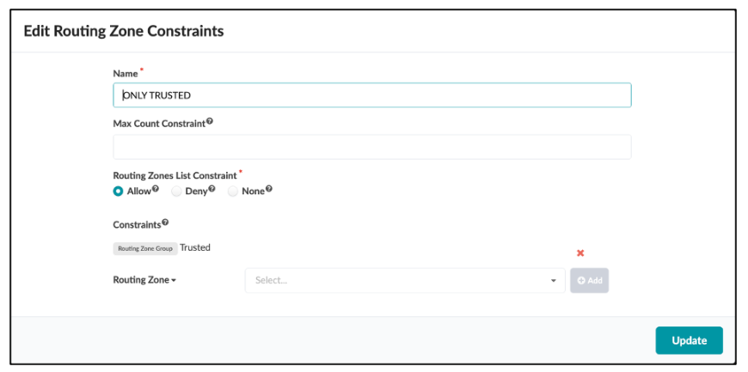Open the Constraints help tooltip icon
The height and width of the screenshot is (372, 748).
click(x=165, y=223)
